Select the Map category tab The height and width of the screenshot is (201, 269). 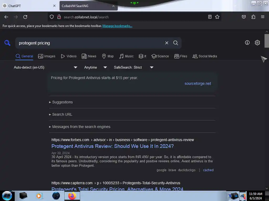point(108,56)
